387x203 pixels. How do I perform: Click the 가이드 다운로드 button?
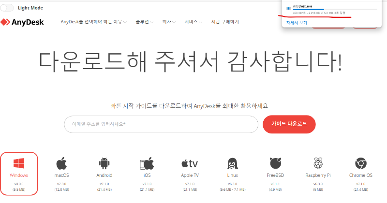[289, 124]
